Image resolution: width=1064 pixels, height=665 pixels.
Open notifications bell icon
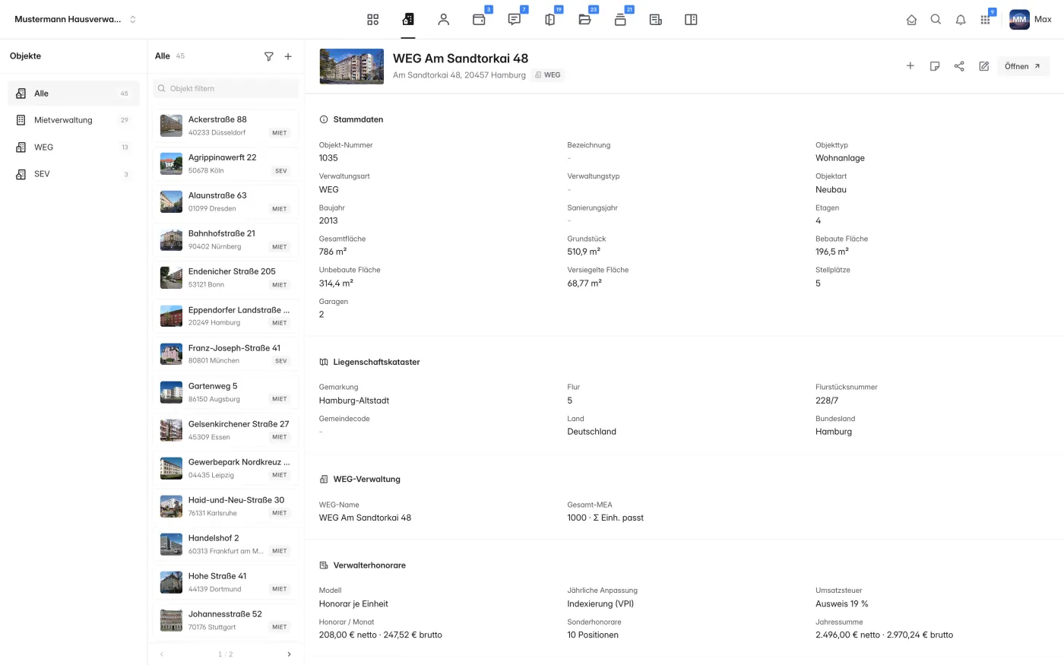tap(961, 20)
